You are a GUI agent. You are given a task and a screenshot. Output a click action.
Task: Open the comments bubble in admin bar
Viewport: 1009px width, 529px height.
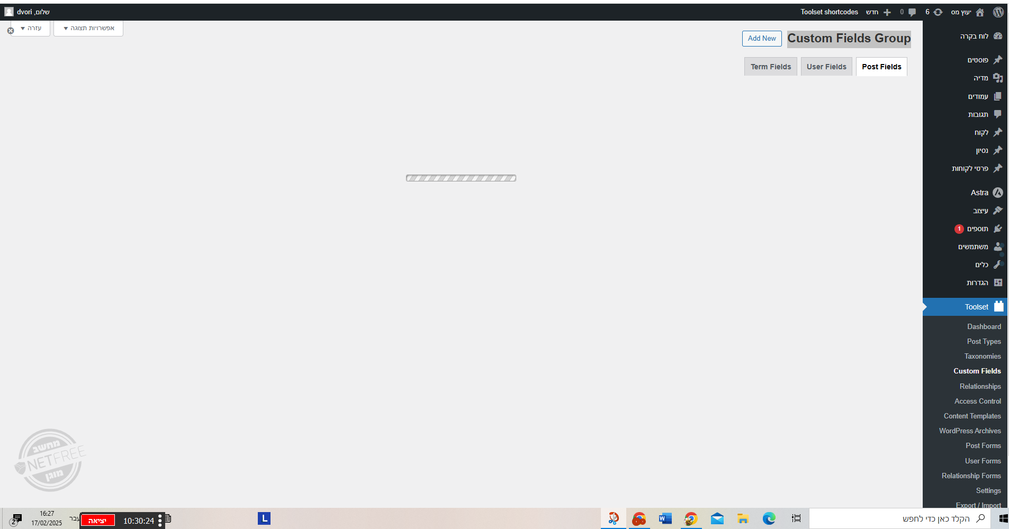(x=912, y=12)
